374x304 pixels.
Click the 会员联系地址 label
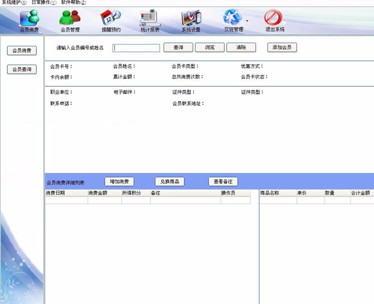(188, 103)
